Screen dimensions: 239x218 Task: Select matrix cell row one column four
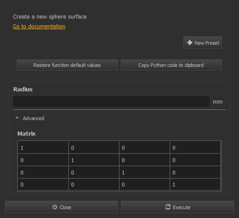[195, 148]
